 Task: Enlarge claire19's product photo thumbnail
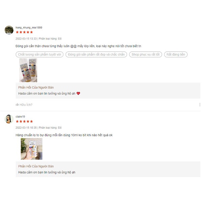[x=32, y=149]
